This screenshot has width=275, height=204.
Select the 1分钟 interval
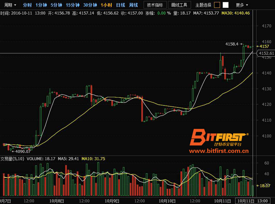pyautogui.click(x=41, y=5)
